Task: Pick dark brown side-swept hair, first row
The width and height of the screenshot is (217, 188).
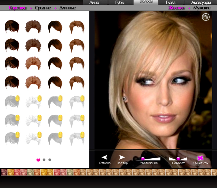Action: (x=12, y=26)
